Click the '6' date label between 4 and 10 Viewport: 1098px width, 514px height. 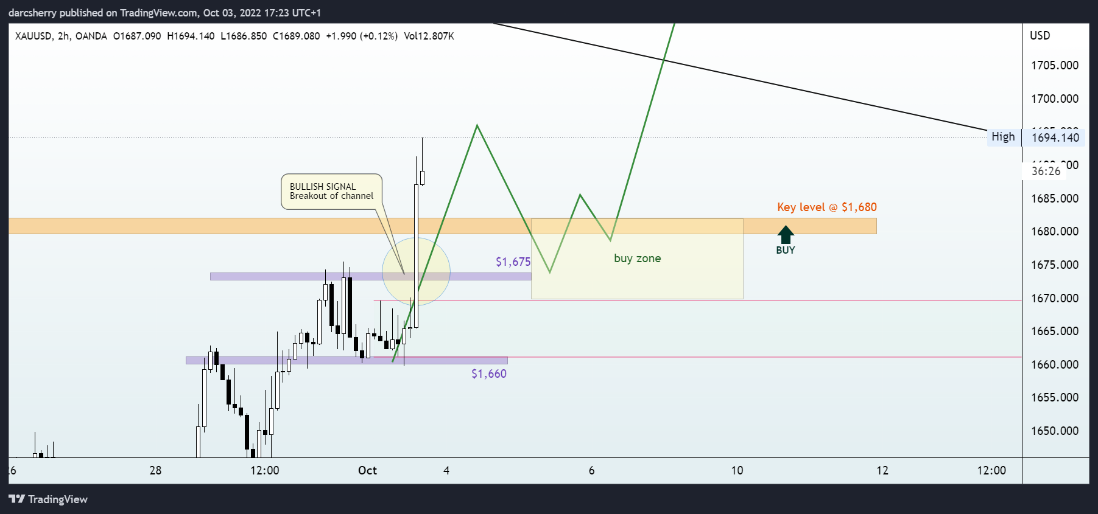(591, 470)
